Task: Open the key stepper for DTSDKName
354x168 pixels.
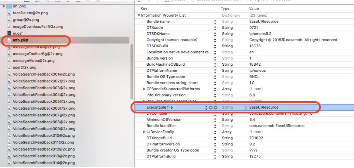Action: coord(215,34)
